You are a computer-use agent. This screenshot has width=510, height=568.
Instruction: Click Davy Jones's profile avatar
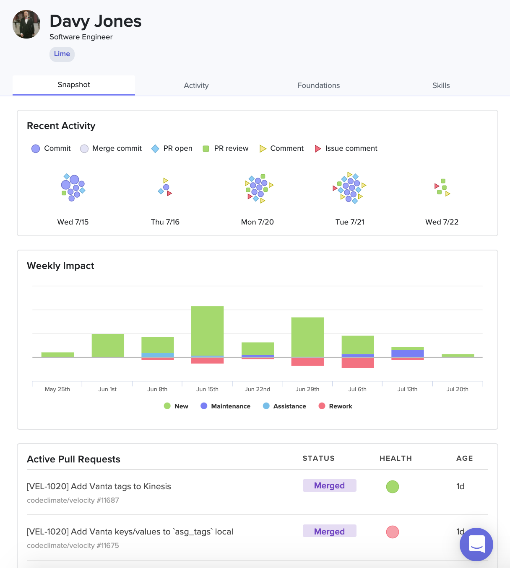(x=26, y=24)
